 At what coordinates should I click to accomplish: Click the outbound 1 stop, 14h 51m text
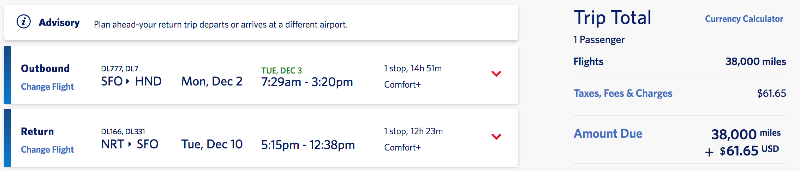413,68
